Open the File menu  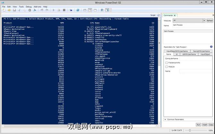coord(4,7)
